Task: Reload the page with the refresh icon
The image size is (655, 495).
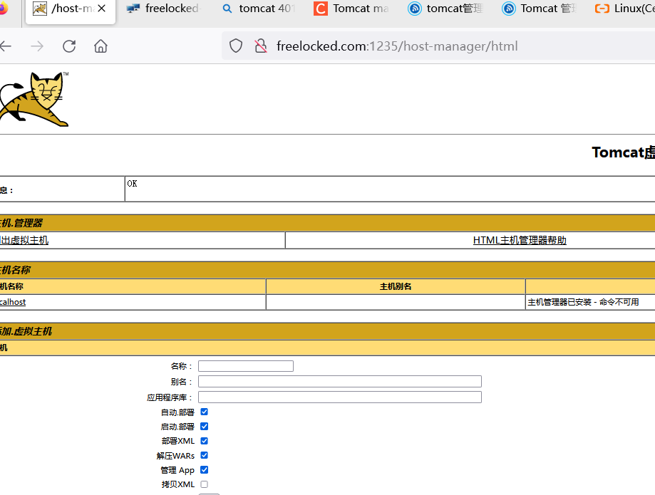Action: 69,46
